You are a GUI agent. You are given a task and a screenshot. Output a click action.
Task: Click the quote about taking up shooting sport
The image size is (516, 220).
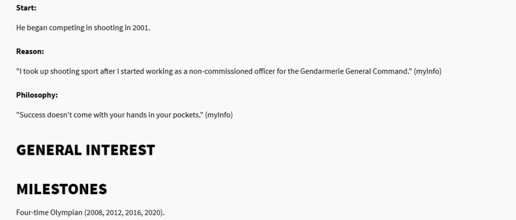coord(214,71)
